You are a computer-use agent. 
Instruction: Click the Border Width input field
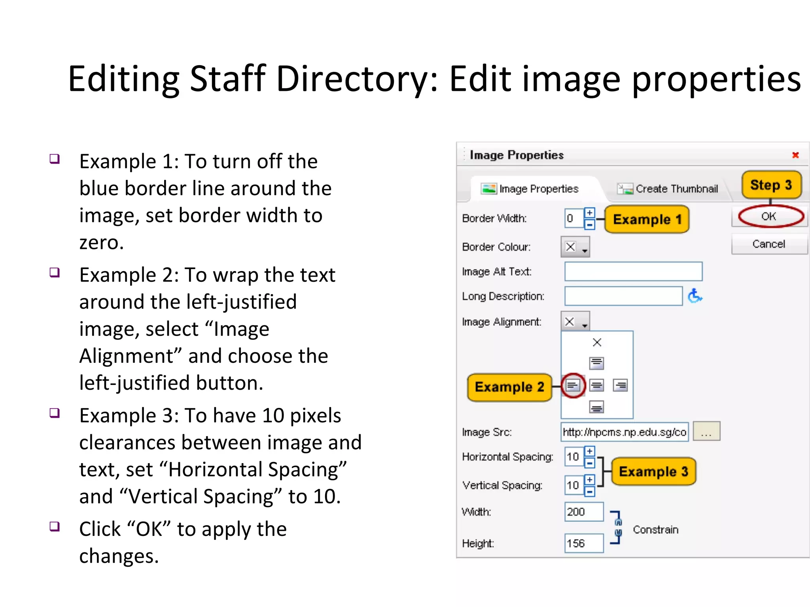pos(574,218)
